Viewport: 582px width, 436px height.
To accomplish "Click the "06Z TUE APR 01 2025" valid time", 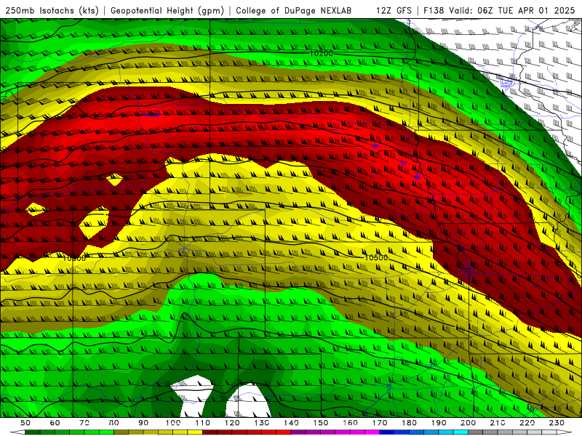I will pos(526,11).
